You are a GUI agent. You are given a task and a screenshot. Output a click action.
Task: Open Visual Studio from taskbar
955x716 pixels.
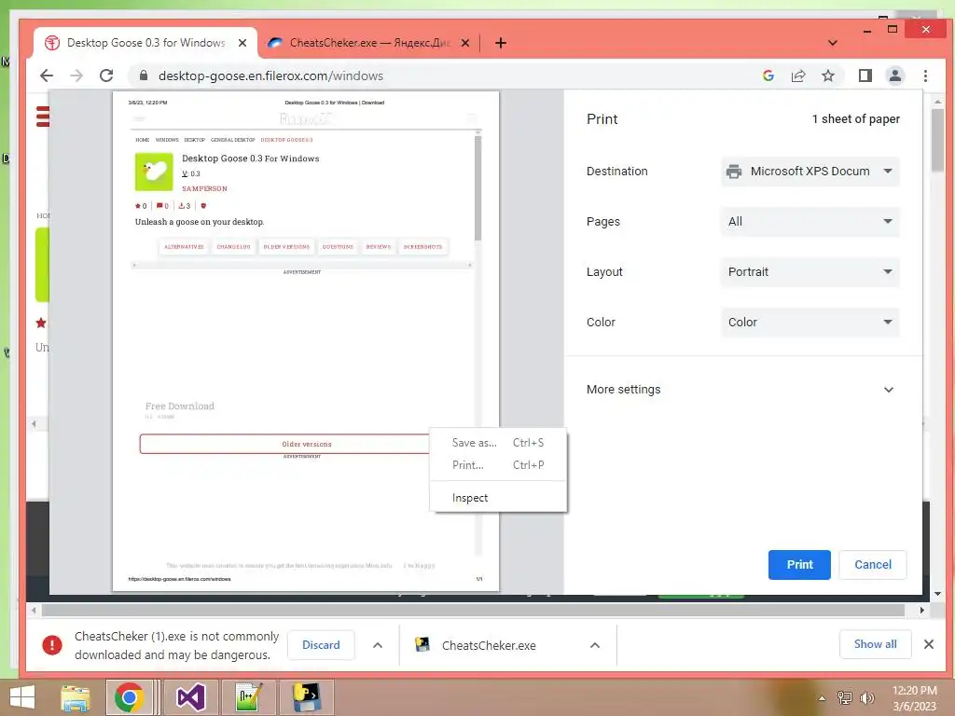(191, 697)
